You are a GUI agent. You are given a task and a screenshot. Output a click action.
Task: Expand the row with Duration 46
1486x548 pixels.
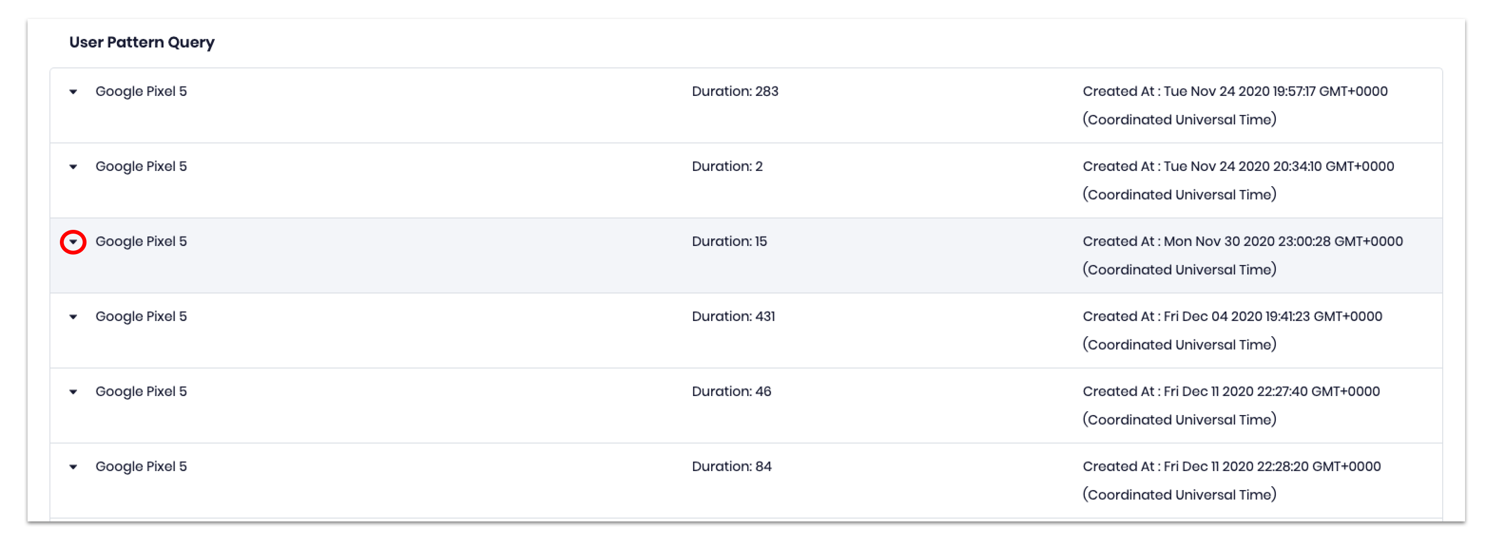coord(73,392)
